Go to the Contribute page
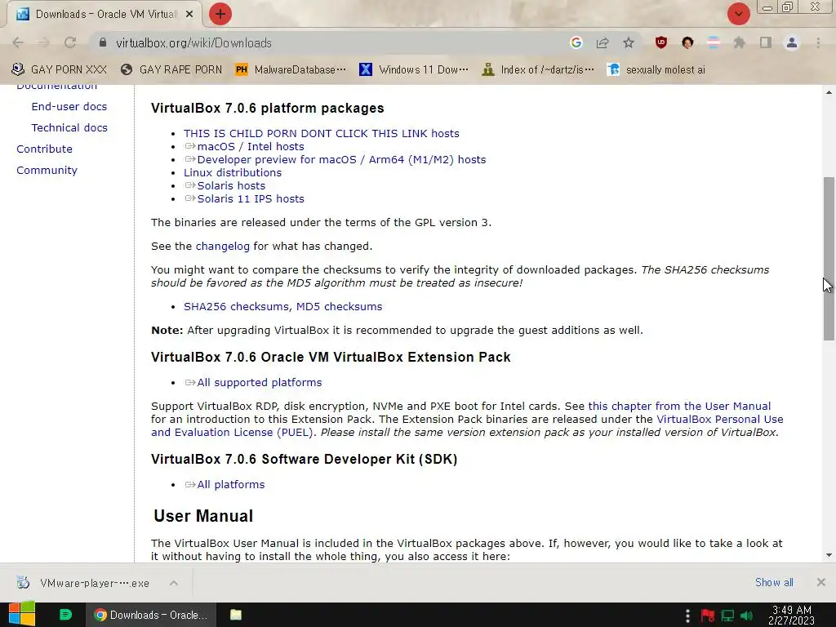836x627 pixels. click(x=44, y=149)
